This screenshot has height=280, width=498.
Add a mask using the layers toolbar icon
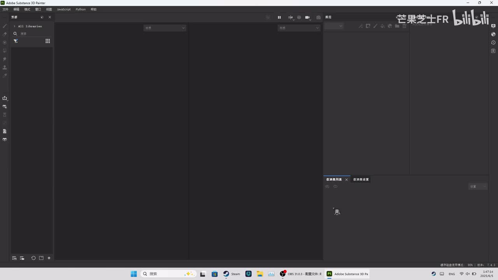pyautogui.click(x=368, y=26)
